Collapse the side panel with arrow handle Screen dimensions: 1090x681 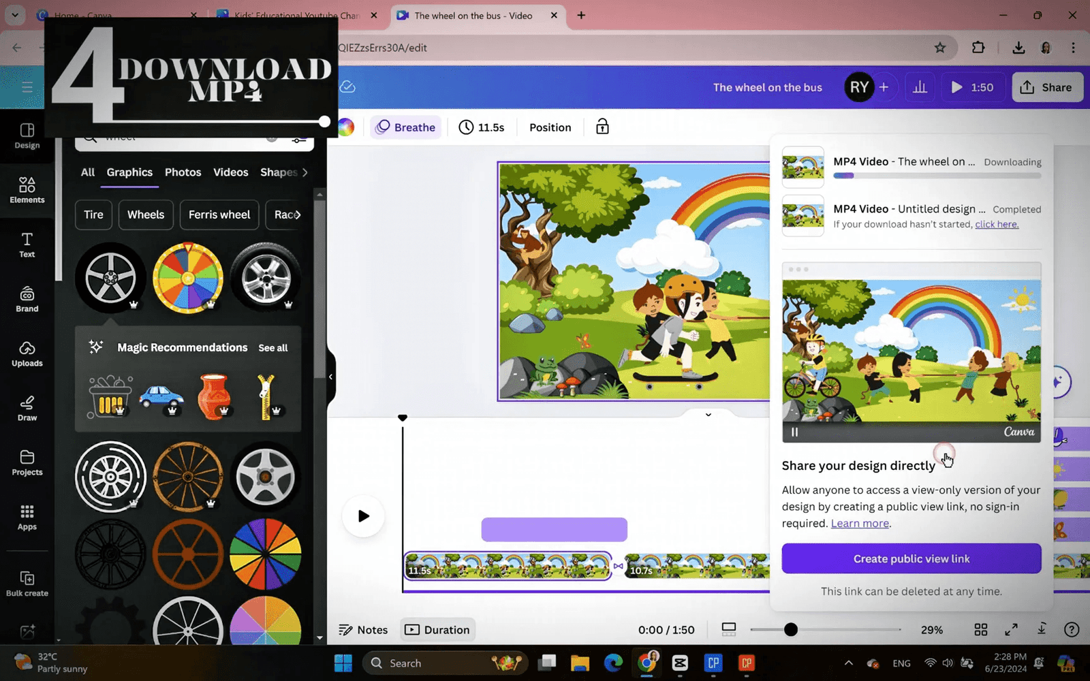tap(330, 377)
